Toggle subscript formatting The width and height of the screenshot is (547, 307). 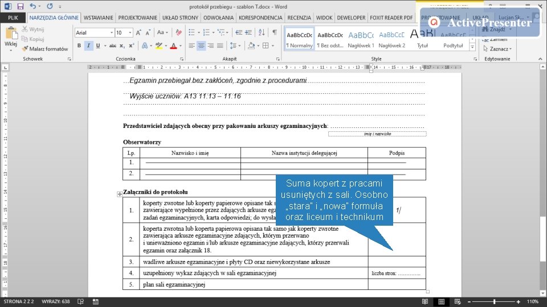click(x=122, y=45)
